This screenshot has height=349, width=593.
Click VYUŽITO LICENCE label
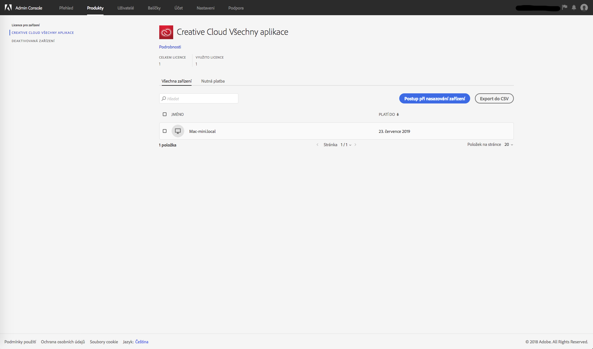point(210,57)
